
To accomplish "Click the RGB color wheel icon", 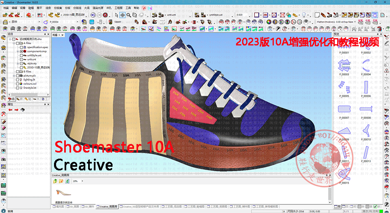I will (269, 22).
